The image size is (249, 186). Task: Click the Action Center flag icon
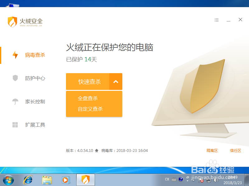[x=201, y=180]
